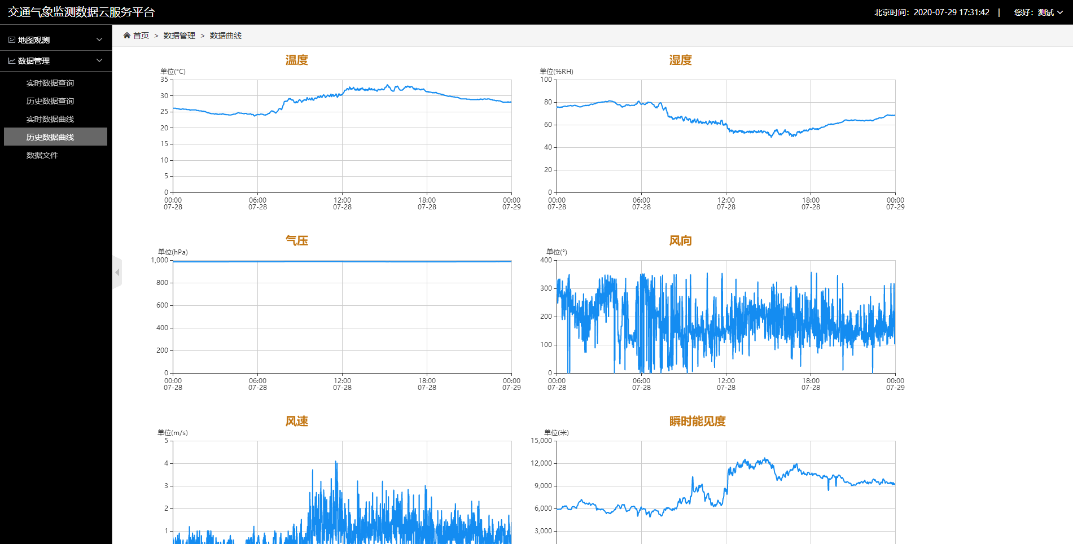The image size is (1073, 544).
Task: Click the 单位(hPa) unit label
Action: click(x=173, y=252)
